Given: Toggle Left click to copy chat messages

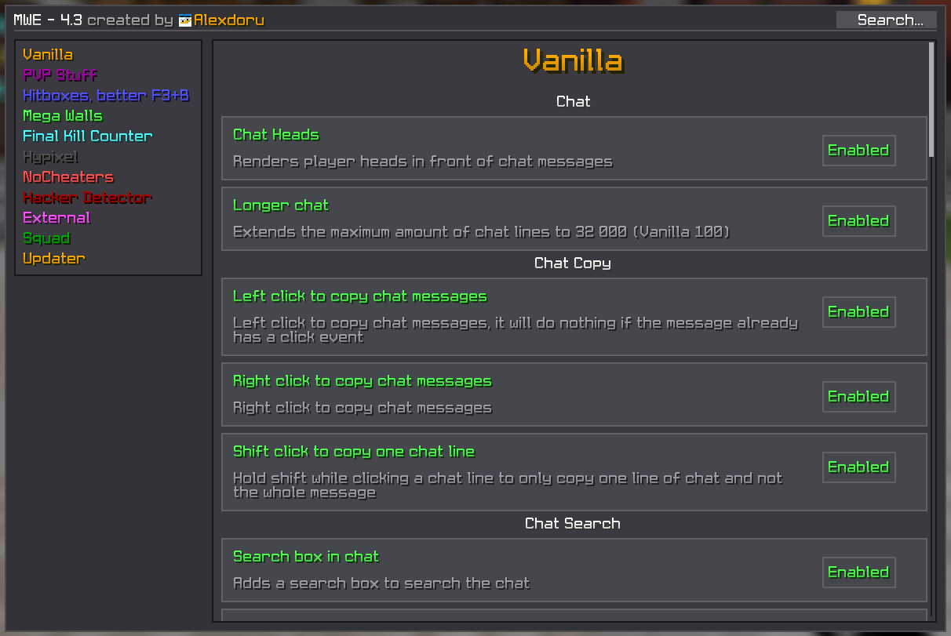Looking at the screenshot, I should click(858, 311).
